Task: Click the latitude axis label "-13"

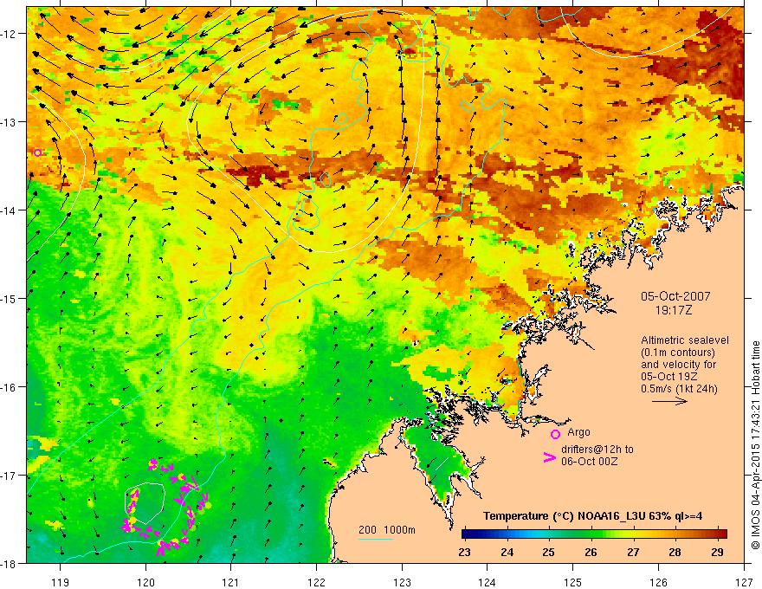Action: click(10, 122)
